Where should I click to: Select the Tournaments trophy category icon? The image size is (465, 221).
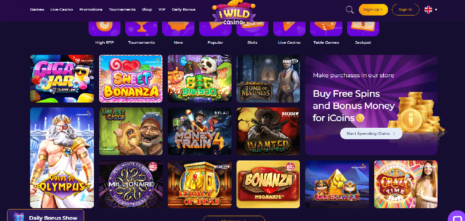(141, 29)
